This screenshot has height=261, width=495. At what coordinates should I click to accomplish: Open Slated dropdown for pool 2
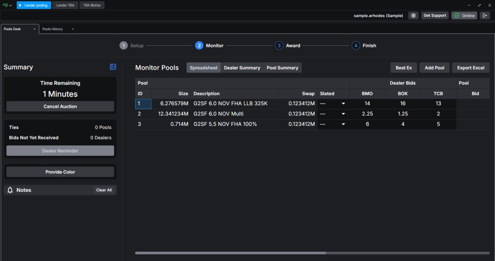343,114
